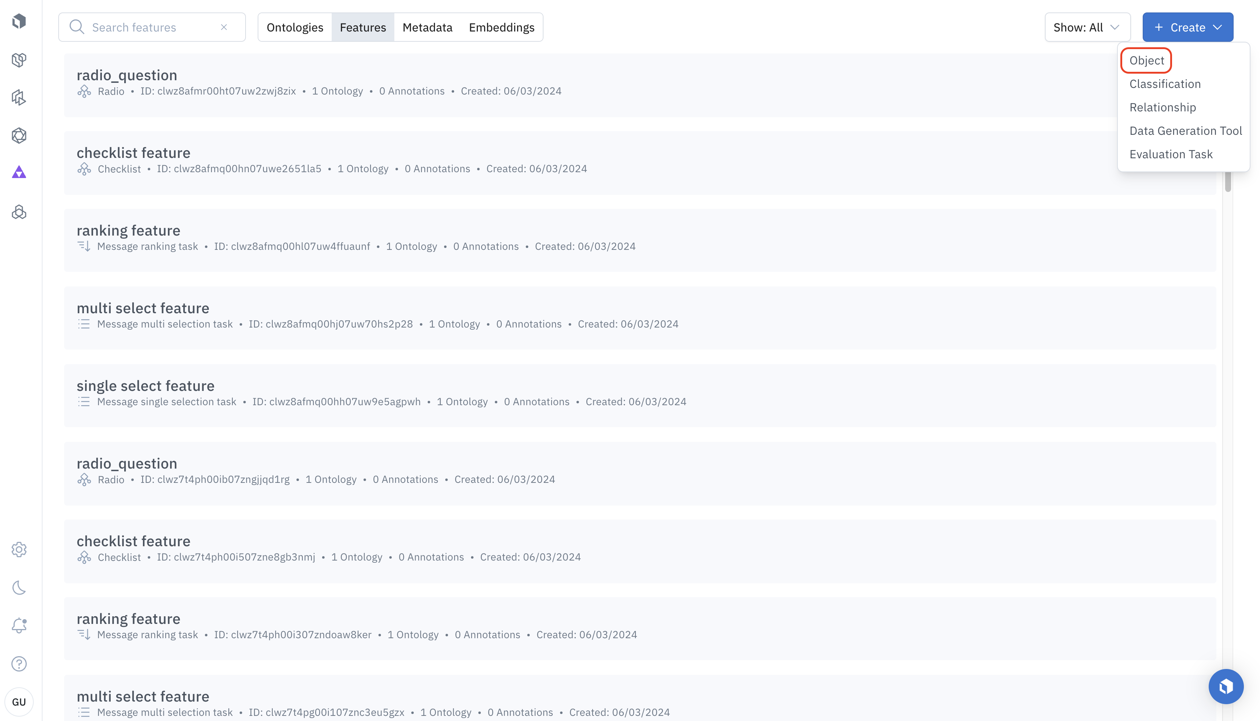1260x721 pixels.
Task: Choose Classification from the Create menu
Action: pyautogui.click(x=1165, y=84)
